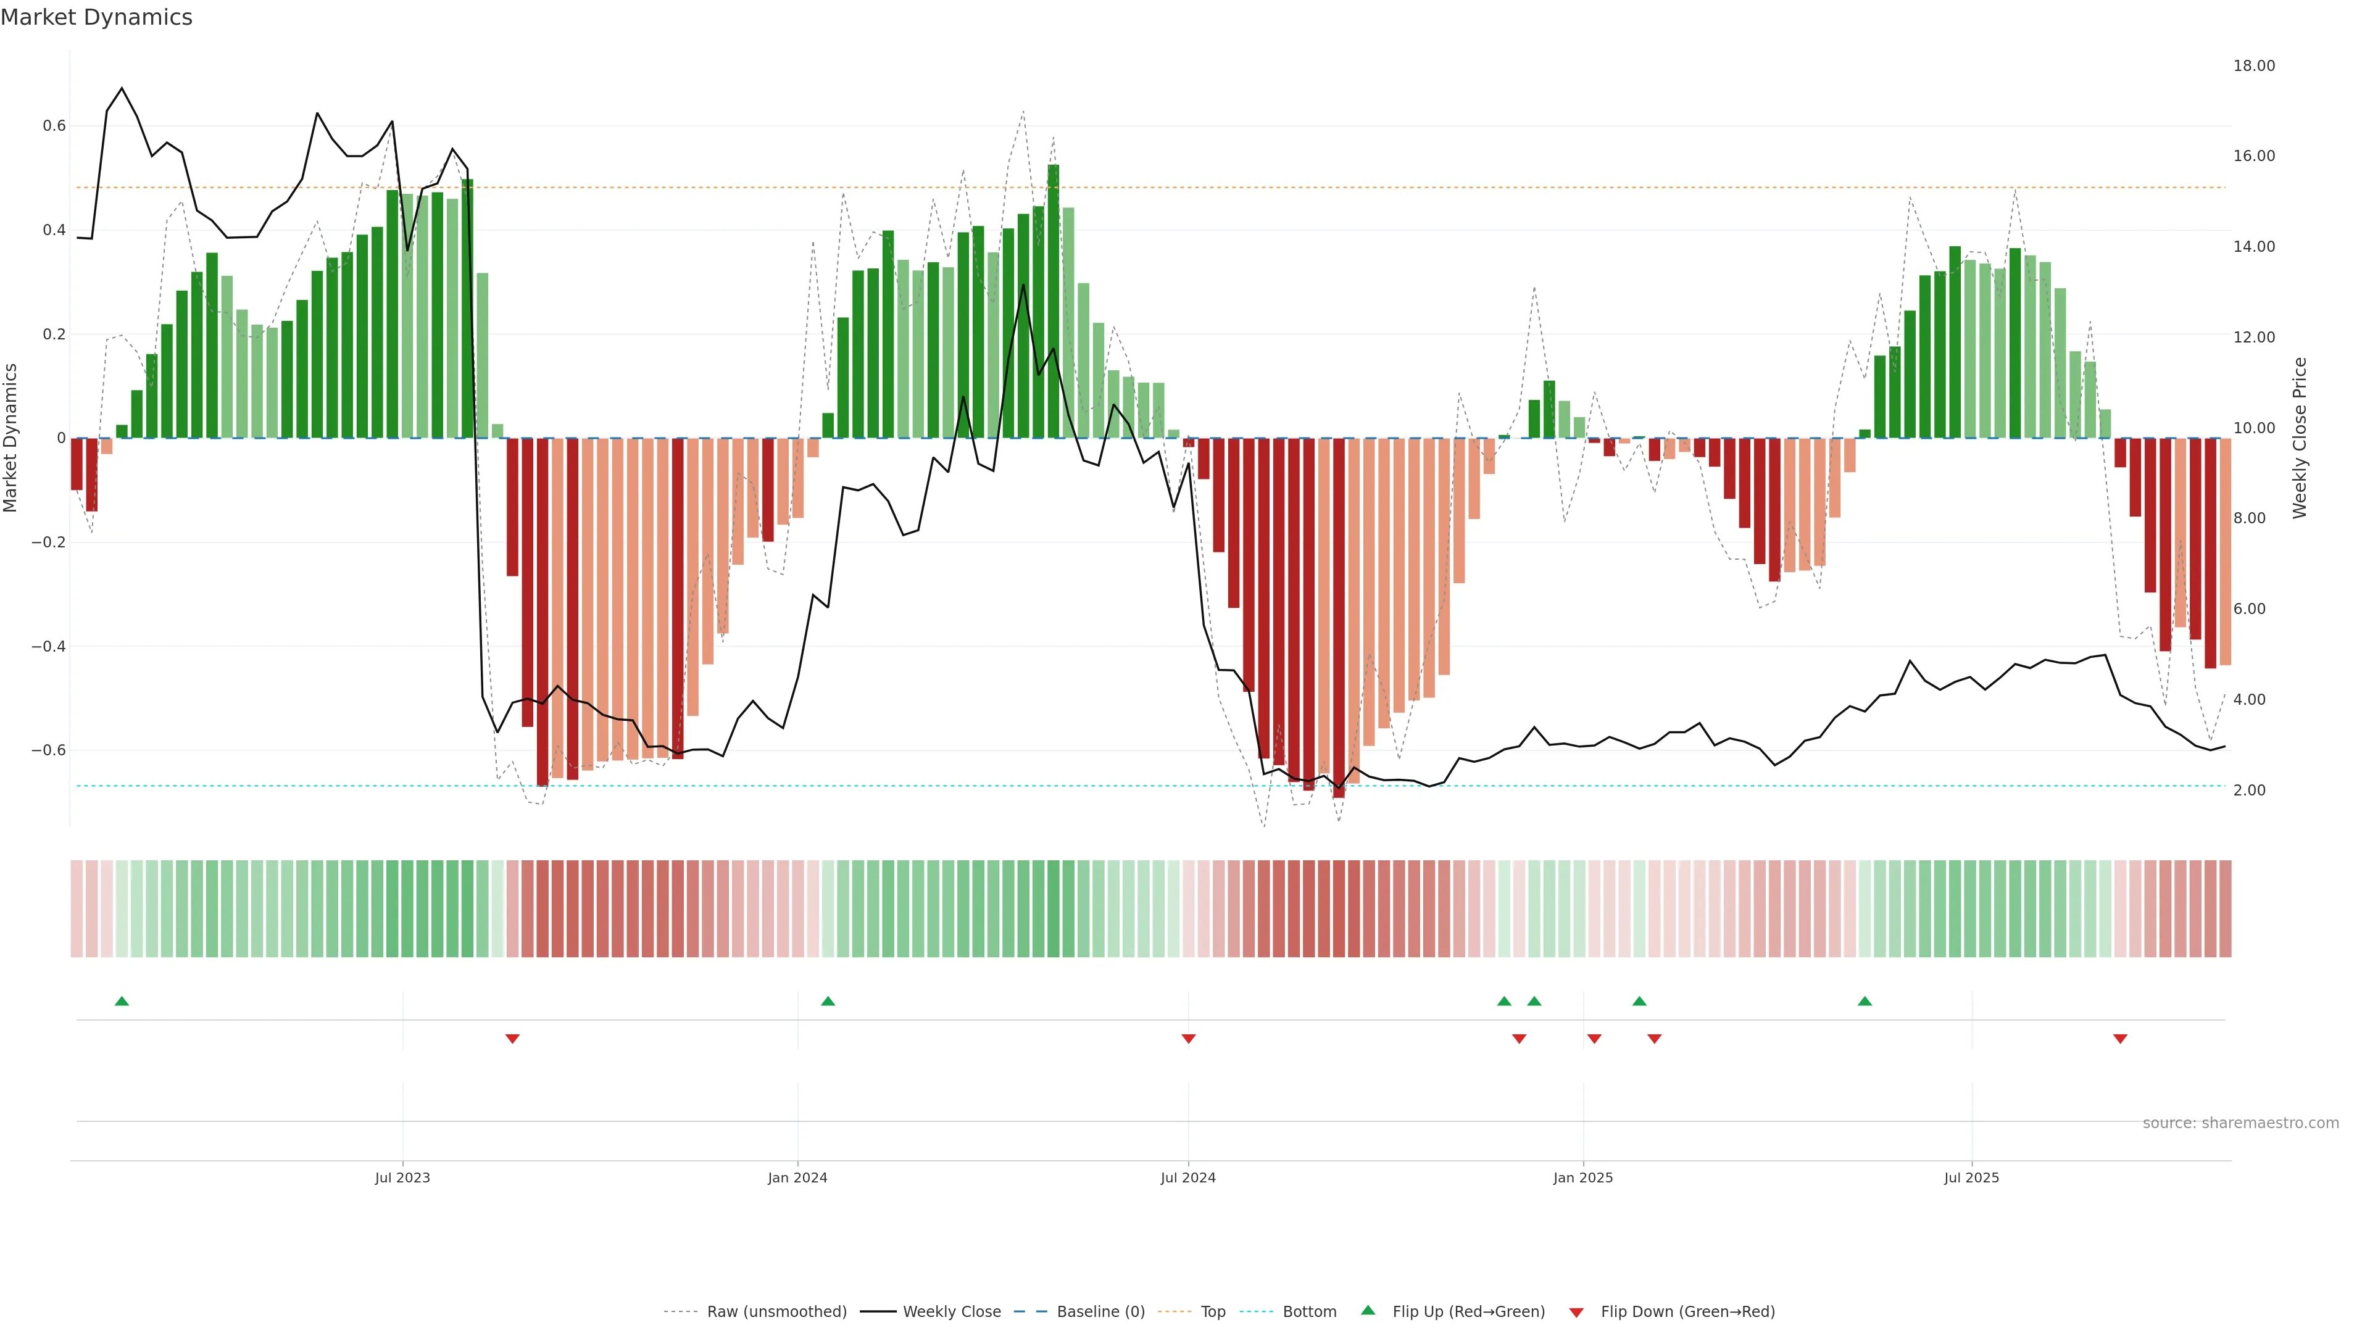The image size is (2370, 1333).
Task: Click the Jan 2025 axis label
Action: pyautogui.click(x=1582, y=1177)
